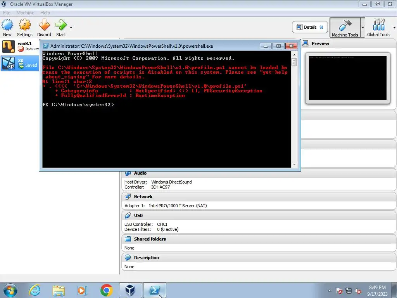Click the Audio speaker icon

tap(128, 173)
